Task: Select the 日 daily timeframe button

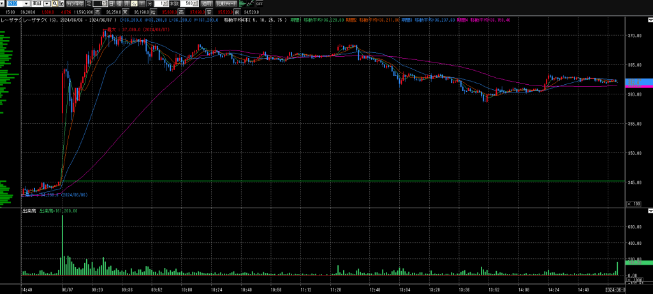Action: pyautogui.click(x=112, y=4)
